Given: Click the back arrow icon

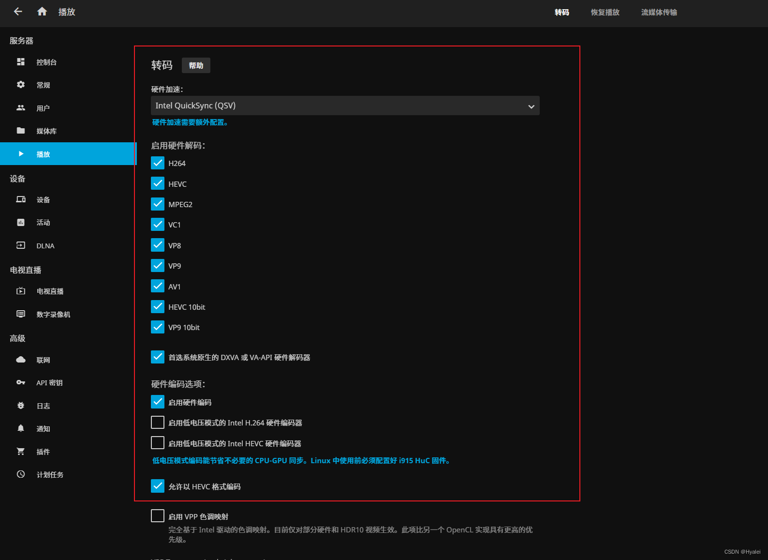Looking at the screenshot, I should click(x=18, y=12).
